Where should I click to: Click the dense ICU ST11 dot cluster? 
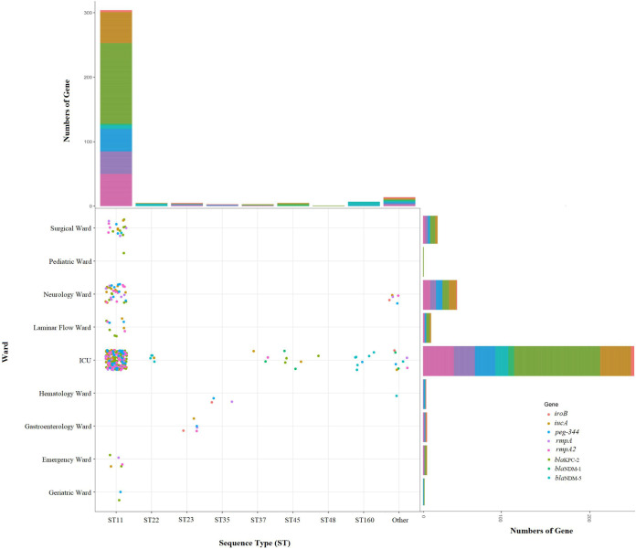116,360
